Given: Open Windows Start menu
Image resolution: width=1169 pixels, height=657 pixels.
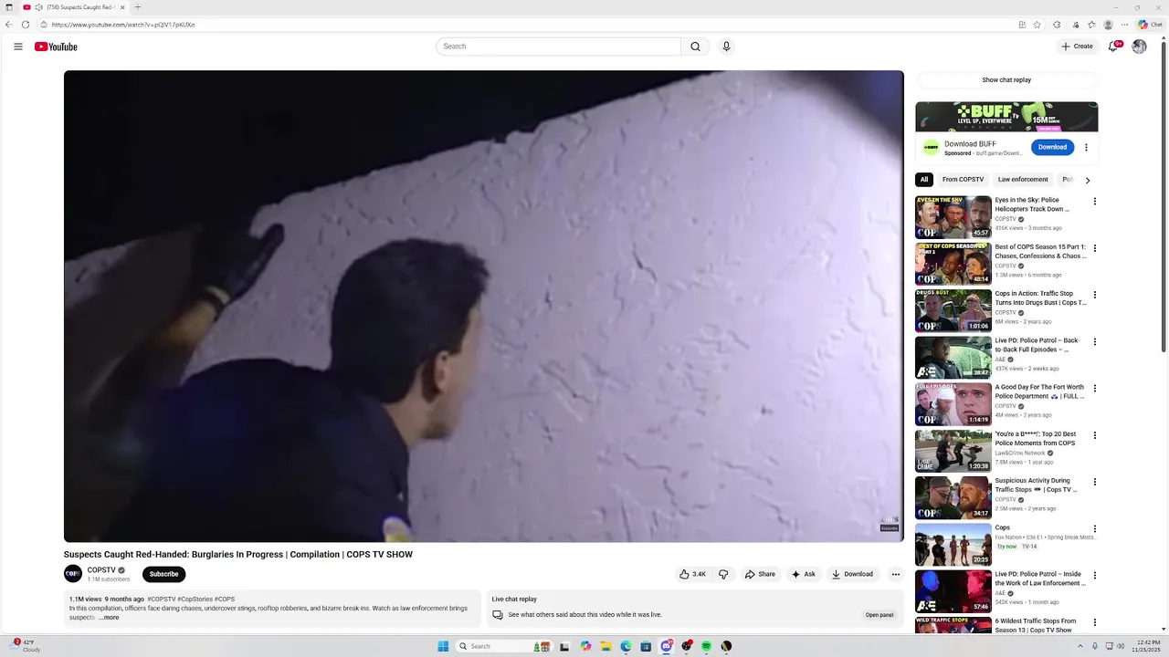Looking at the screenshot, I should (x=443, y=646).
